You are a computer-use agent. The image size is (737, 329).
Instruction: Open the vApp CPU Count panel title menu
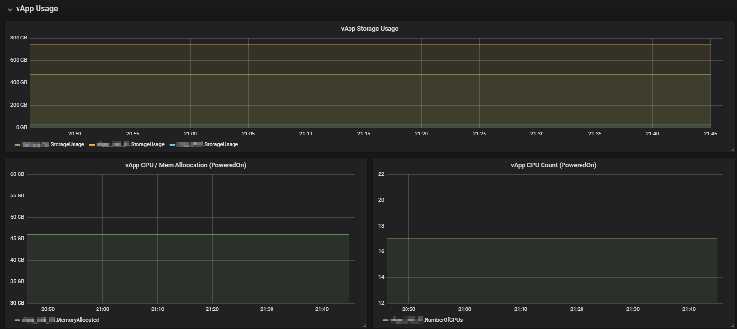pos(553,165)
